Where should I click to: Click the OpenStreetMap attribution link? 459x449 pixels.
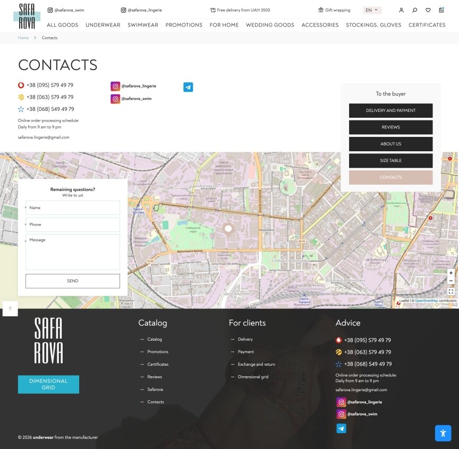tap(427, 301)
